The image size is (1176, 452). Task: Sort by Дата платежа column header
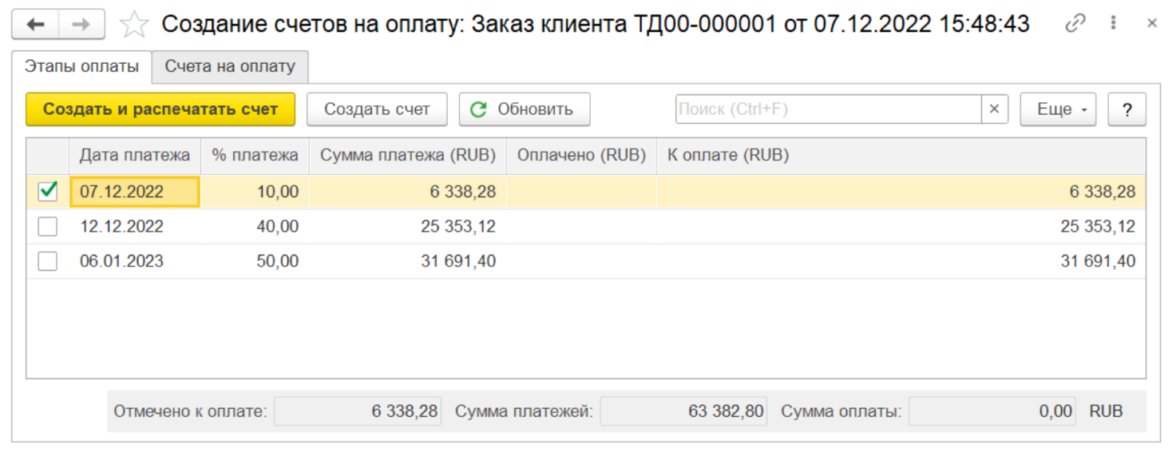tap(134, 156)
